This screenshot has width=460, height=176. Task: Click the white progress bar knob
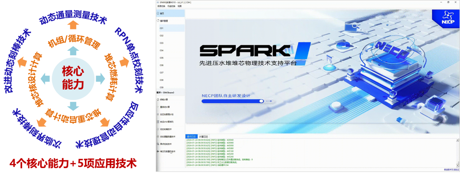click(x=261, y=101)
